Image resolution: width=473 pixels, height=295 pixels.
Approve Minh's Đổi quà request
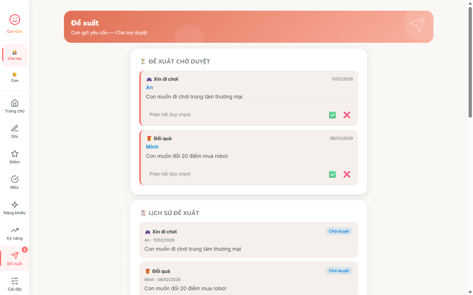tap(333, 174)
